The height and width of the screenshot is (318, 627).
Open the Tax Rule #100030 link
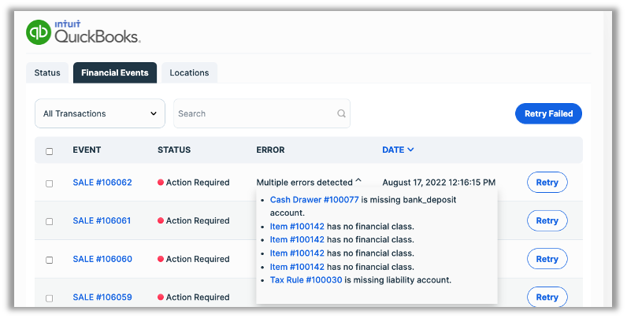pyautogui.click(x=306, y=279)
